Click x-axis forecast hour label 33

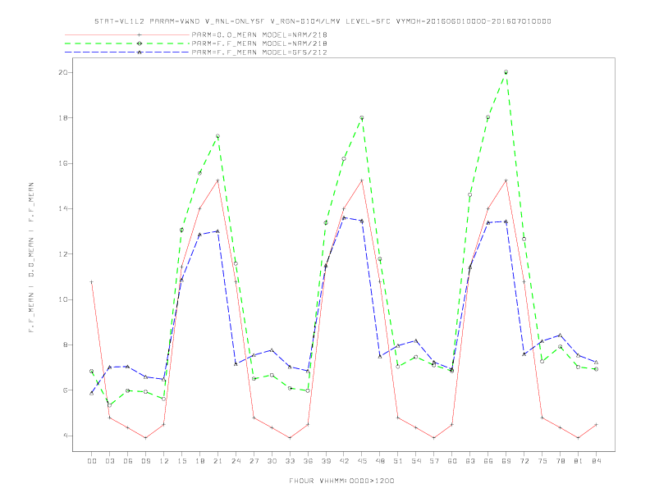coord(290,461)
